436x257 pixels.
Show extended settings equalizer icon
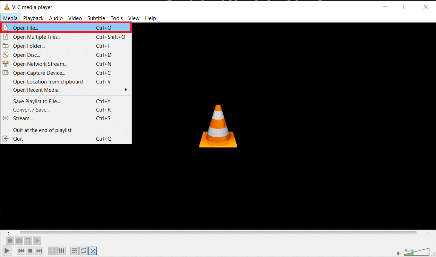coord(61,250)
